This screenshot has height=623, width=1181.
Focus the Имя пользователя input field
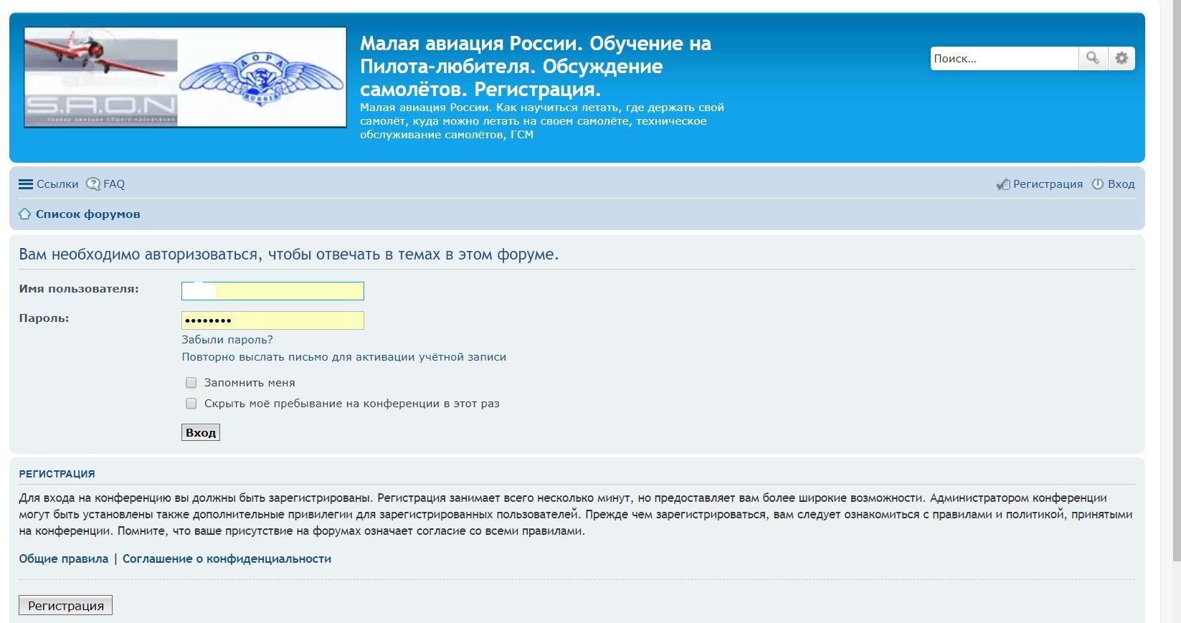tap(272, 291)
